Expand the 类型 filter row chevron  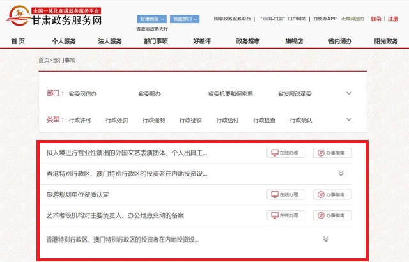[x=349, y=119]
